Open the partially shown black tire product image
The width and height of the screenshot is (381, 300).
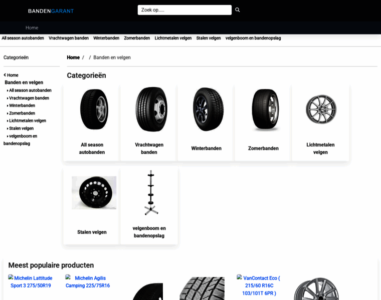[x=148, y=291]
